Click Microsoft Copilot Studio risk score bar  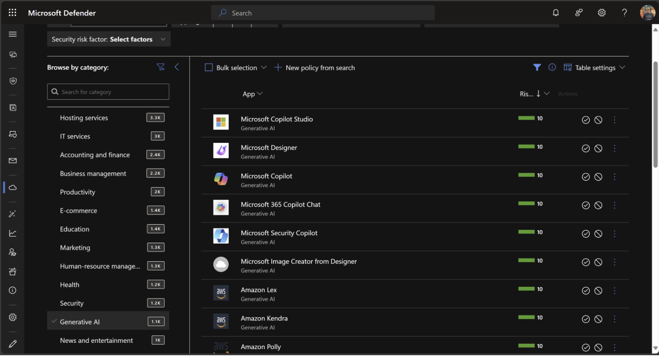(x=526, y=118)
